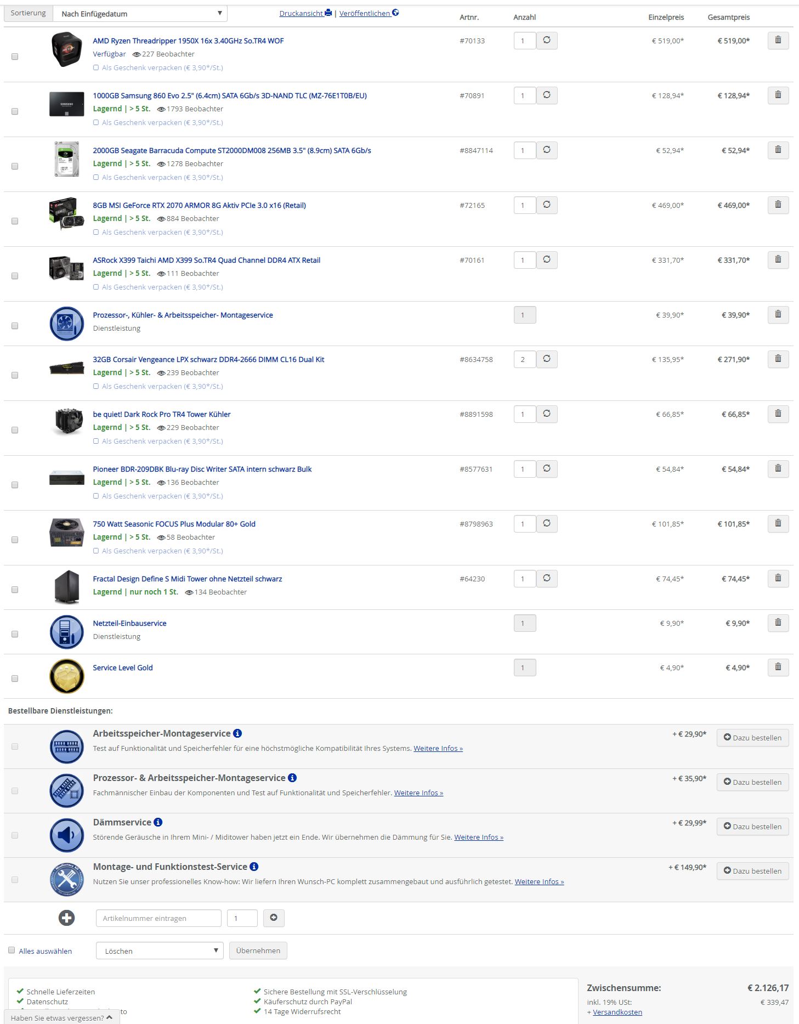The height and width of the screenshot is (1024, 799).
Task: Update quantity for Samsung 860 Evo SSD
Action: pos(547,95)
